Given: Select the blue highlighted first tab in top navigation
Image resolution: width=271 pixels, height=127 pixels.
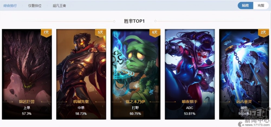Looking at the screenshot, I should (x=10, y=5).
